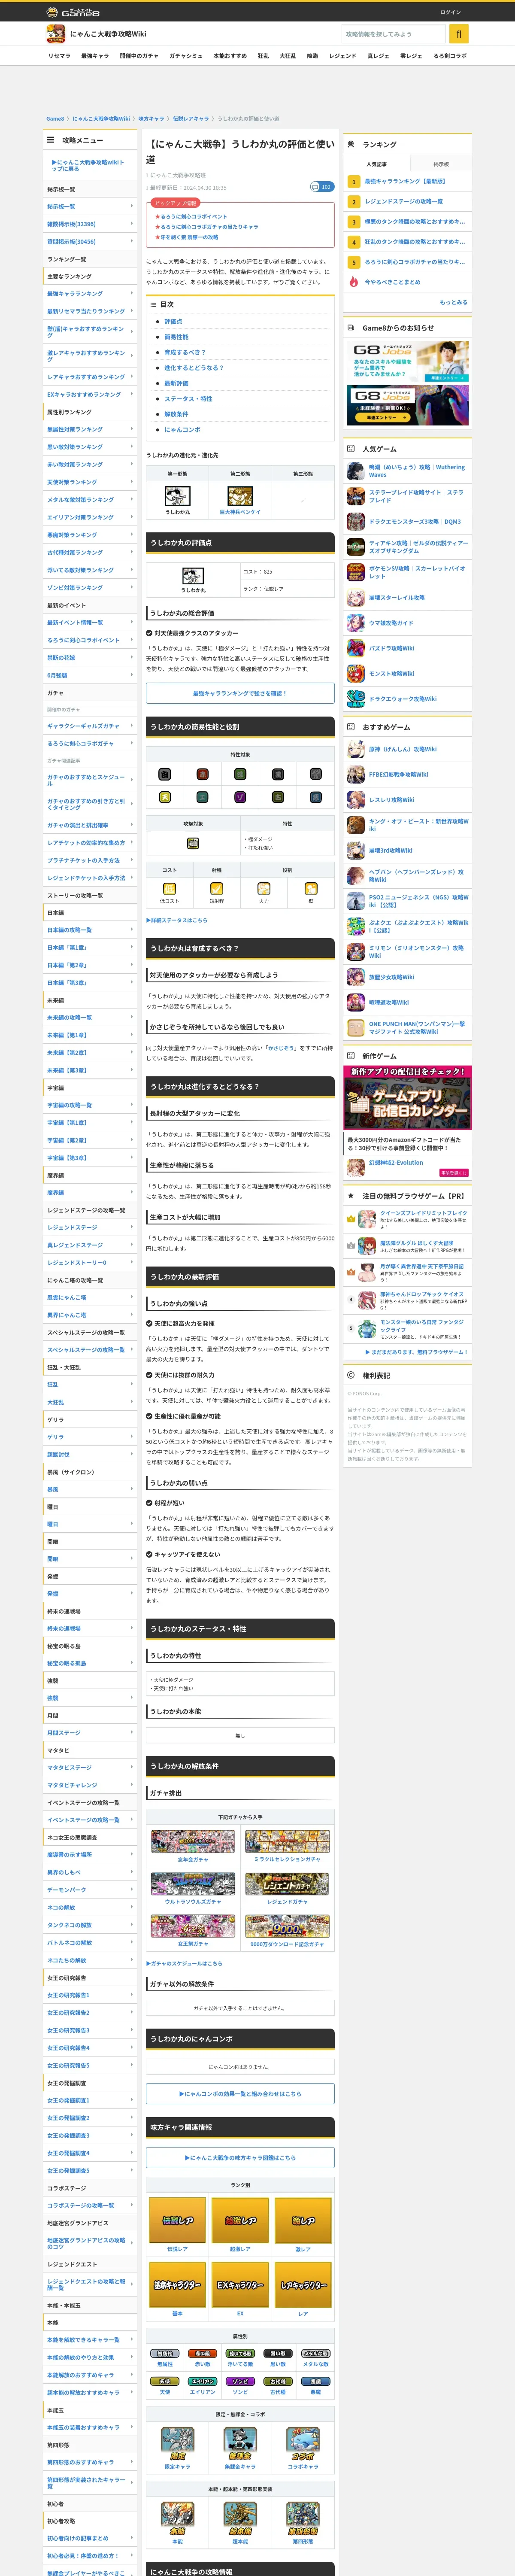Screen dimensions: 515x2576
Task: Click 最強キャラランキングで強さを確認！ button
Action: click(240, 693)
